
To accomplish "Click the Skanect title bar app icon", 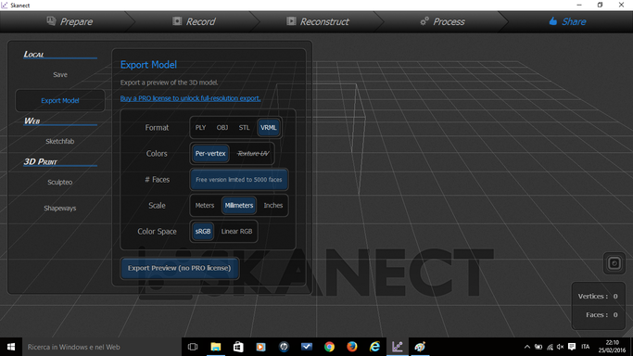I will pos(5,6).
